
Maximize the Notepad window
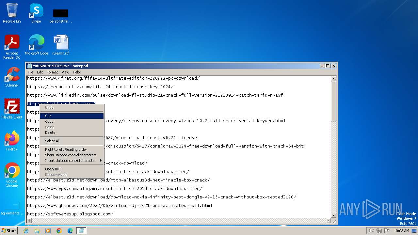(x=328, y=66)
